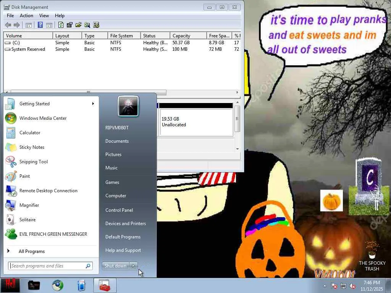Open the black folder taskbar icon

click(34, 285)
